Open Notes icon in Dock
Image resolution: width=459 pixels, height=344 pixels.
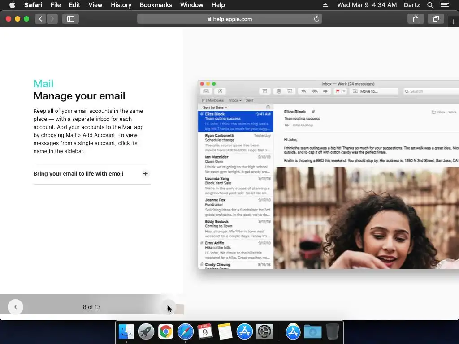point(225,332)
